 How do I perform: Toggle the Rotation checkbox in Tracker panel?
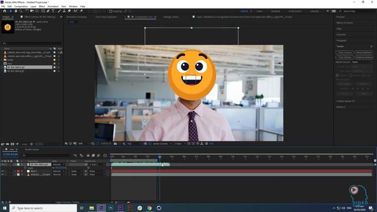[350, 75]
